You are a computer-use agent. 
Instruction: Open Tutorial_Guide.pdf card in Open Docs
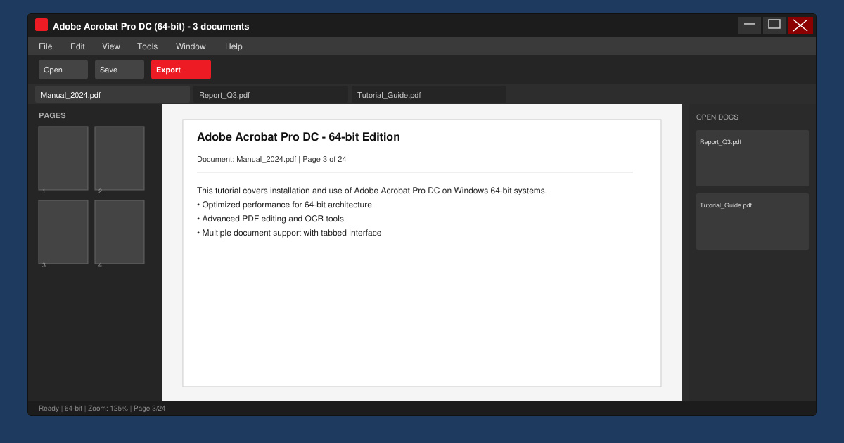tap(753, 222)
